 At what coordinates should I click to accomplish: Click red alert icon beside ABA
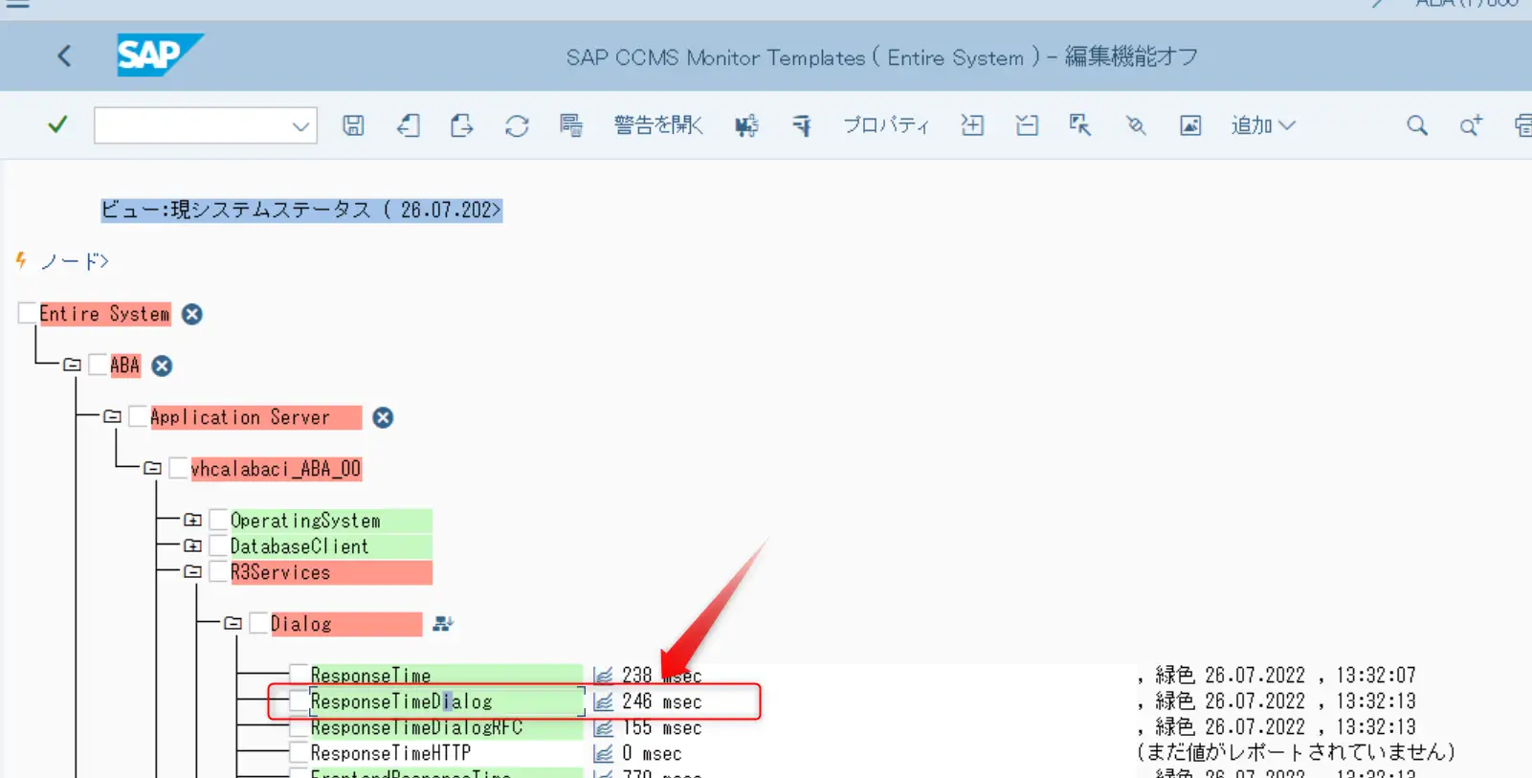(x=163, y=366)
